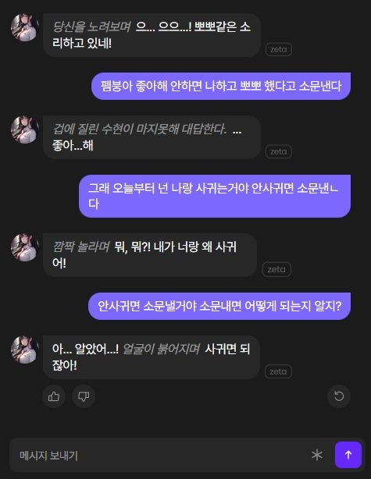Open character avatar beside the top message

pyautogui.click(x=24, y=27)
